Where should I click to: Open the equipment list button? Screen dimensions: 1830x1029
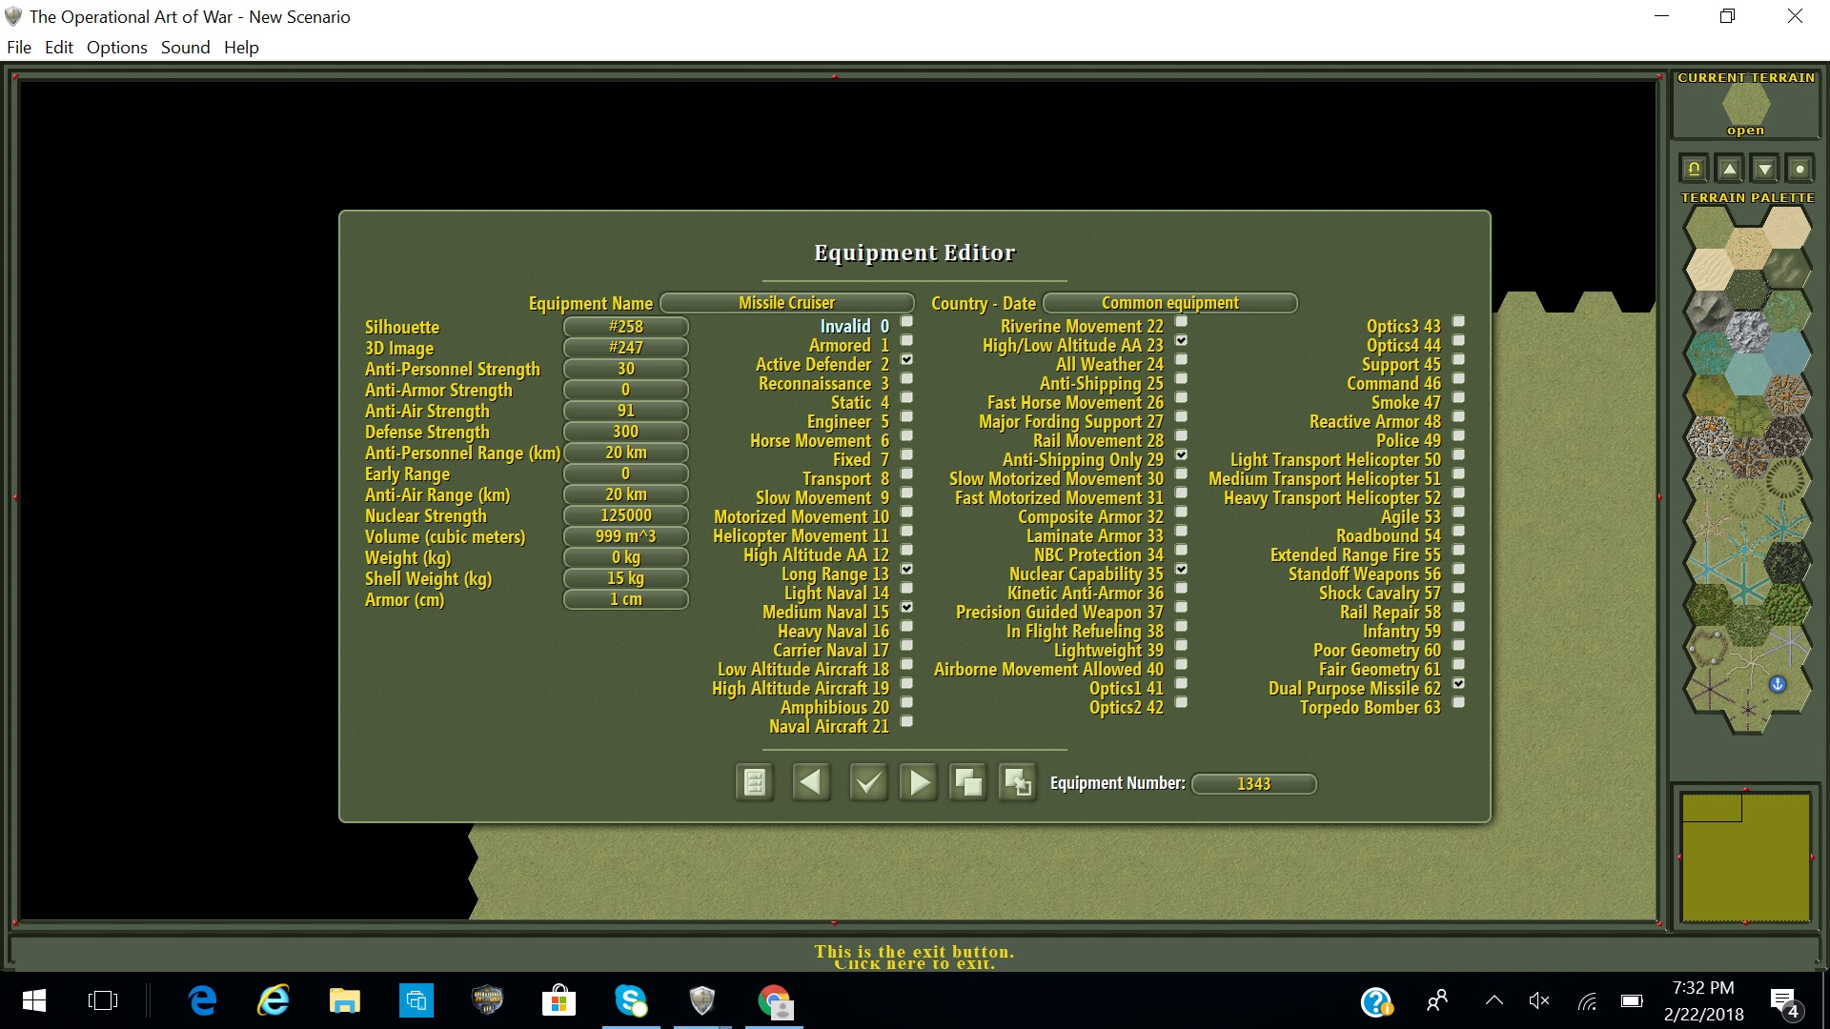[x=754, y=783]
